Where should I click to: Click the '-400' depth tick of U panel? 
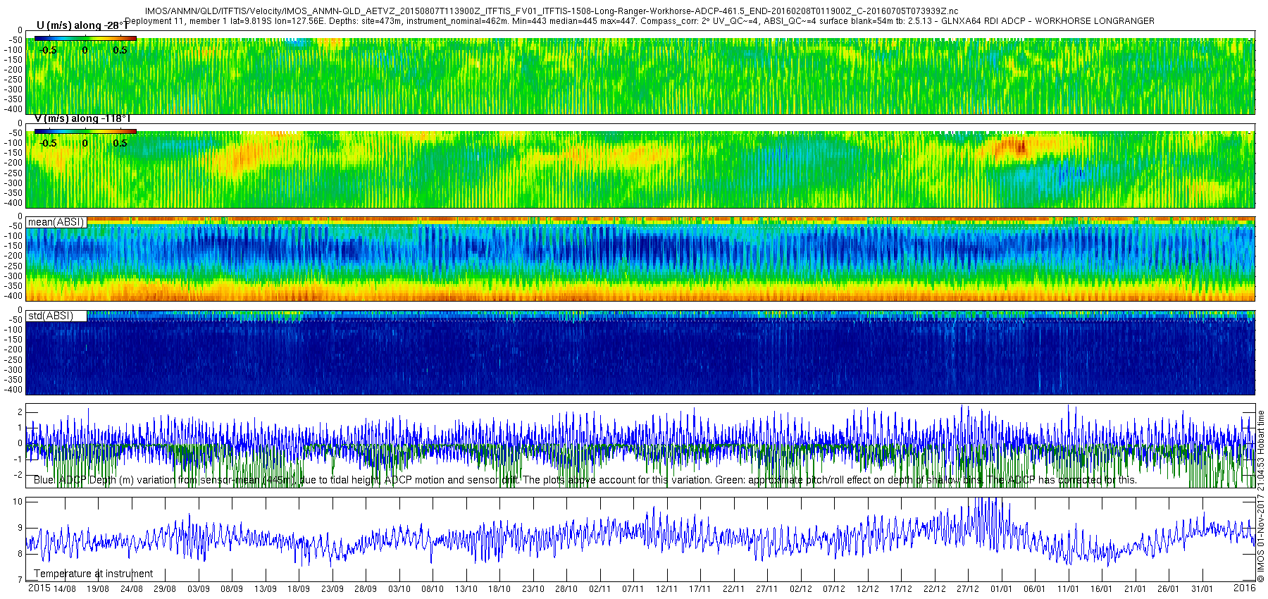pyautogui.click(x=14, y=109)
